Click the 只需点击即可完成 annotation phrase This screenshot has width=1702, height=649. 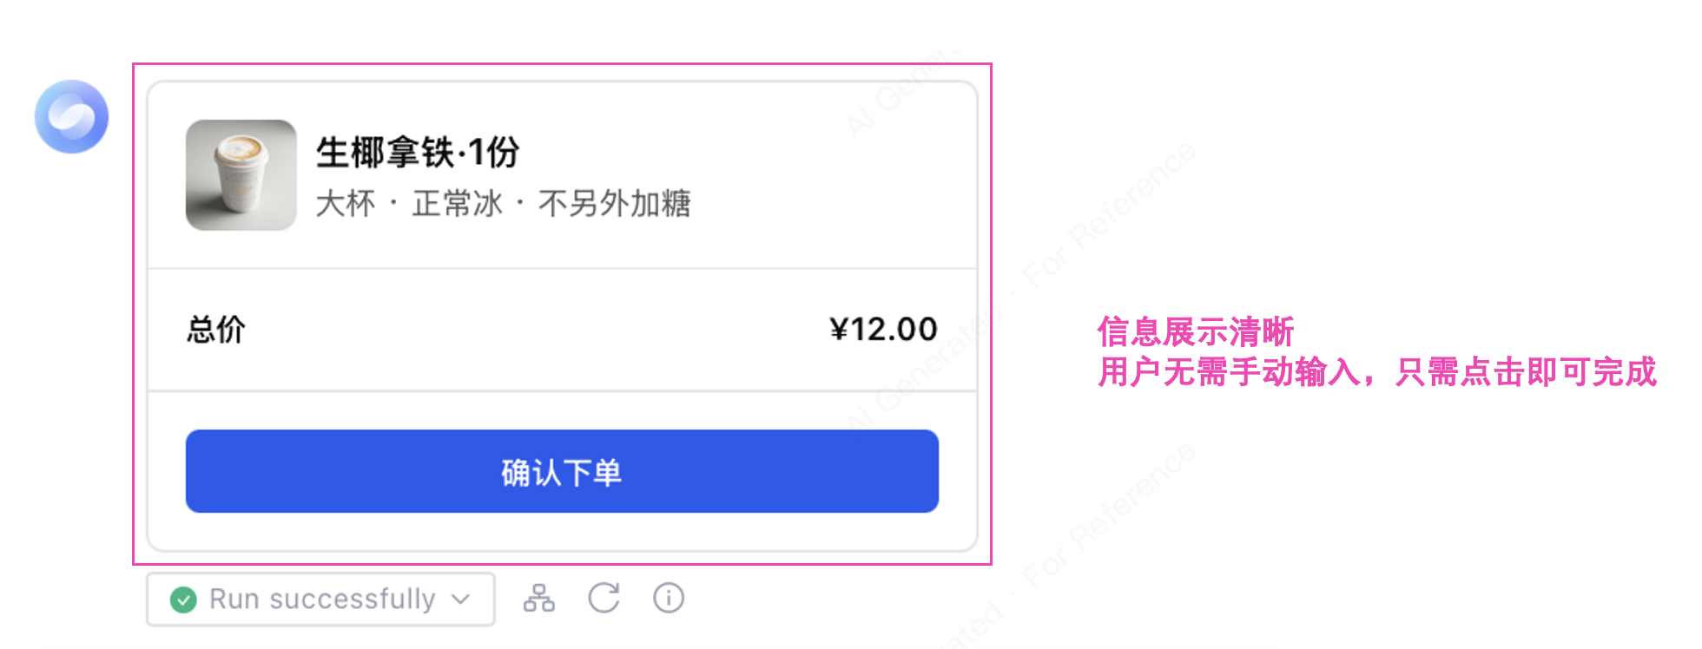coord(1526,372)
